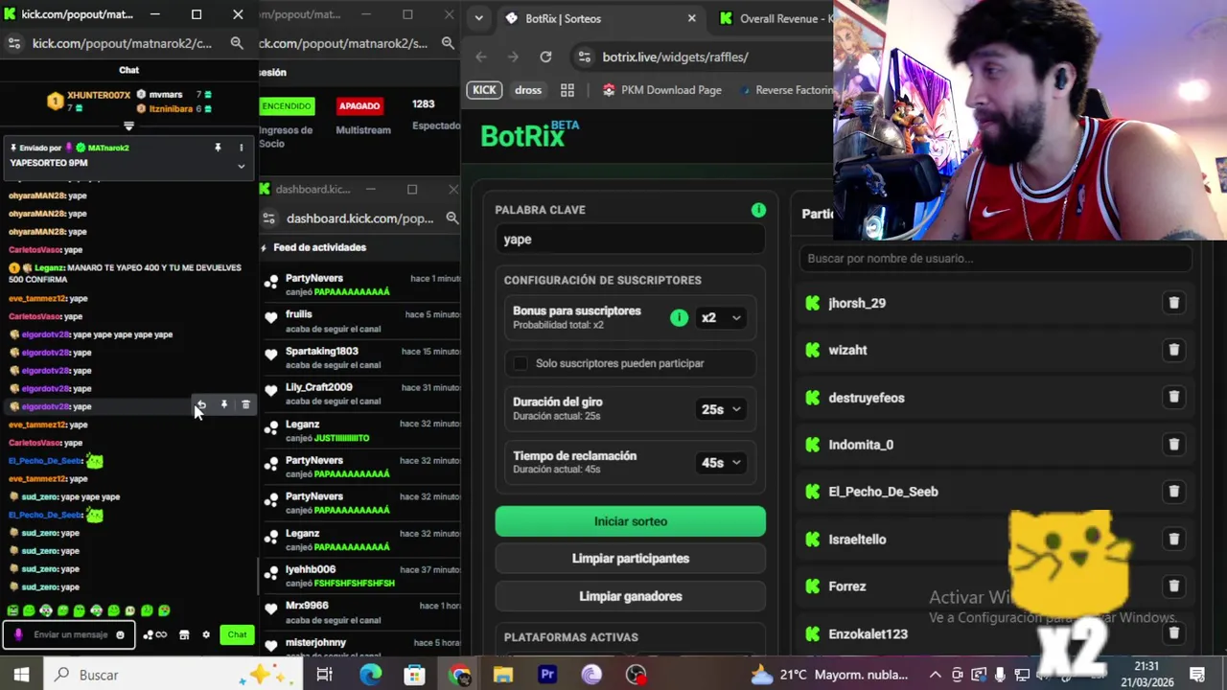Click Enviar un mensaje chat input
This screenshot has height=690, width=1227.
(69, 634)
